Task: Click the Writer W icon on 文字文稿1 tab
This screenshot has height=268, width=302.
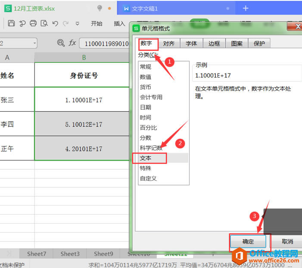Action: (126, 9)
